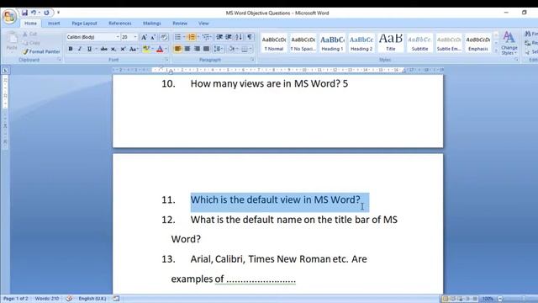
Task: Redo the last action
Action: 46,13
